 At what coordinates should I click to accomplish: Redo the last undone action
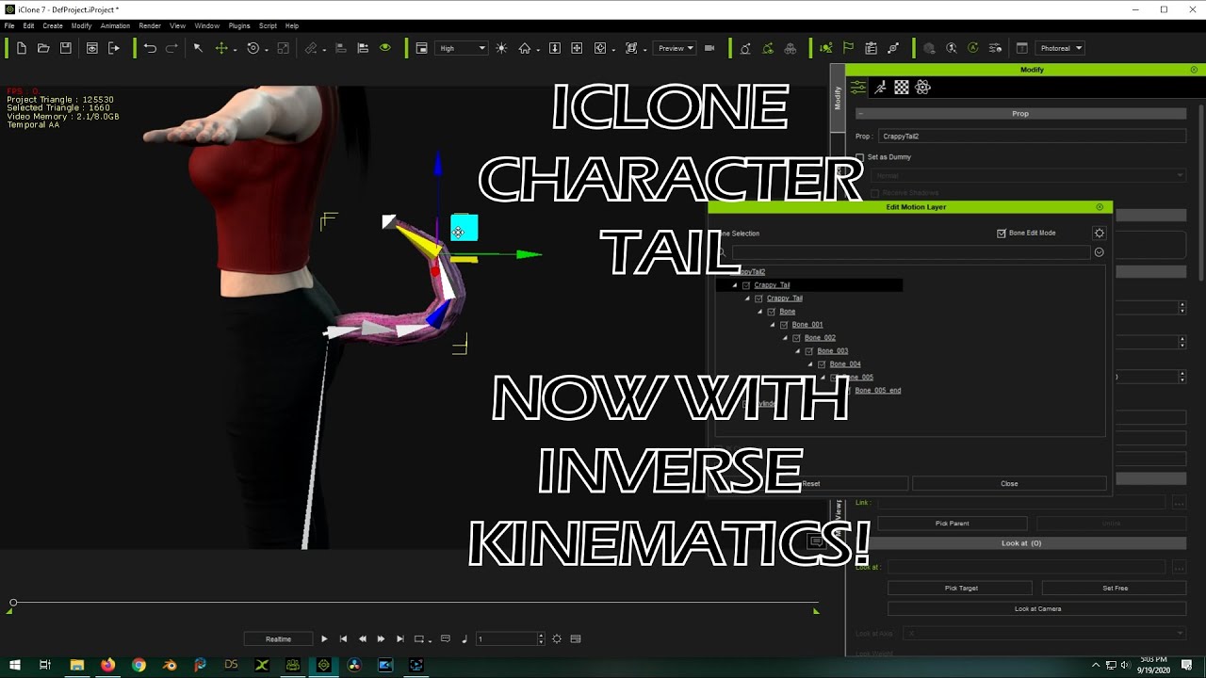(171, 48)
